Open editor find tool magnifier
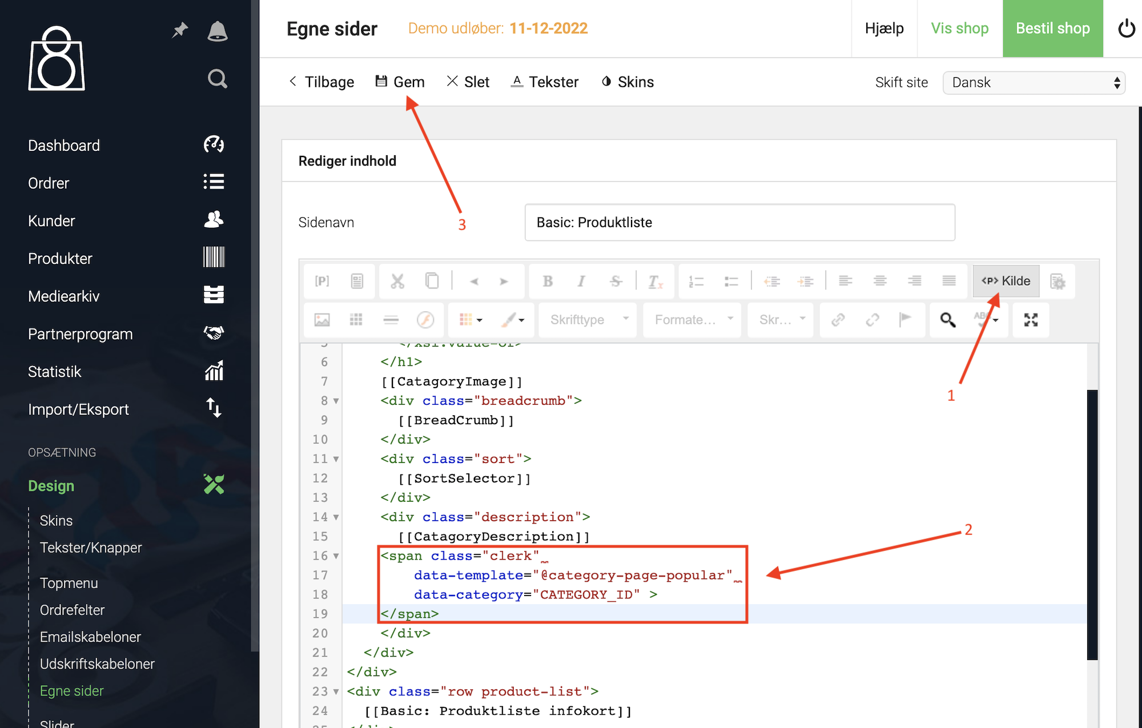This screenshot has height=728, width=1142. click(948, 320)
